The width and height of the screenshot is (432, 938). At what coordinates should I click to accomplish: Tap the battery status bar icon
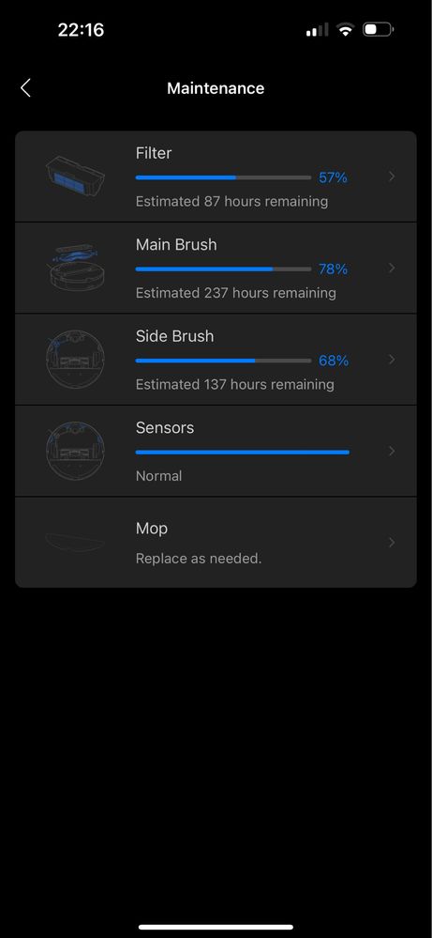[x=379, y=29]
